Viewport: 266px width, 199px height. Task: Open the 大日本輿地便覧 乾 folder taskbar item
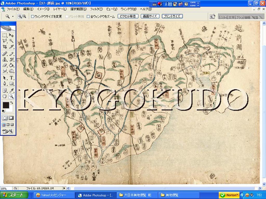point(137,195)
